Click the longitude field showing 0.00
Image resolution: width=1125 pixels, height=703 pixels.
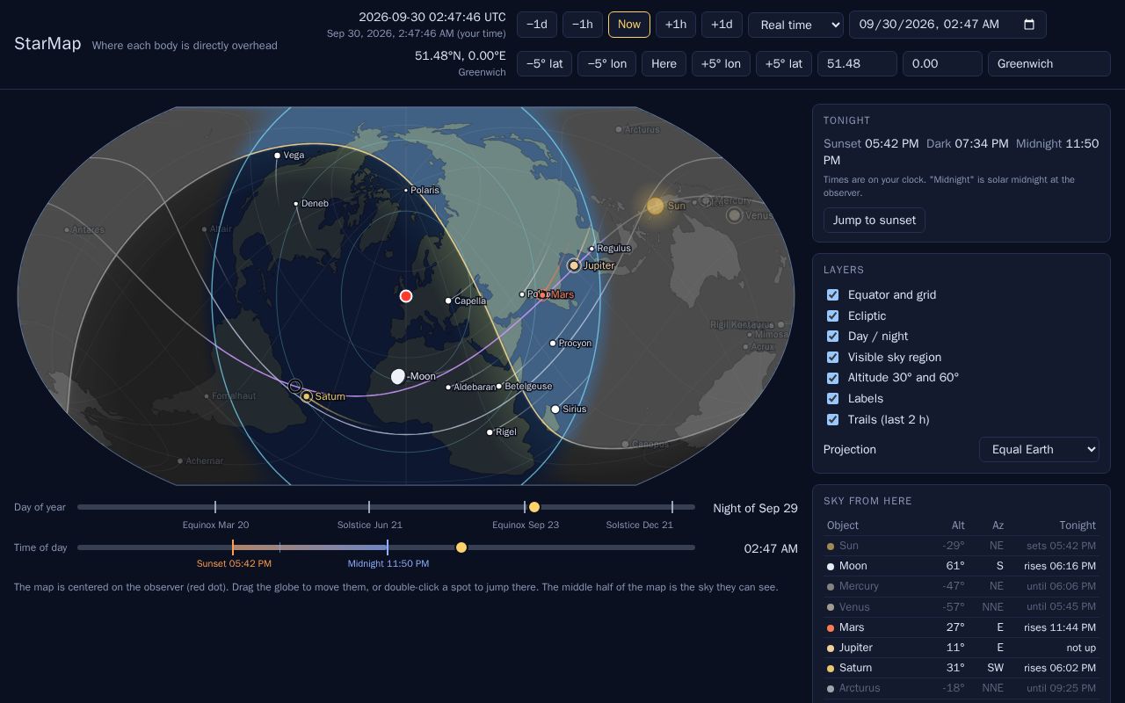[x=942, y=63]
